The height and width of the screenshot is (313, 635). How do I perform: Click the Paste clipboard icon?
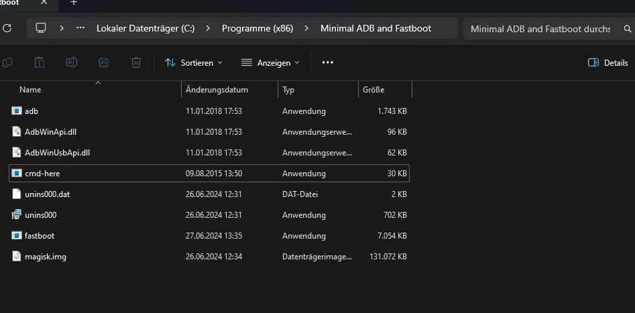40,62
